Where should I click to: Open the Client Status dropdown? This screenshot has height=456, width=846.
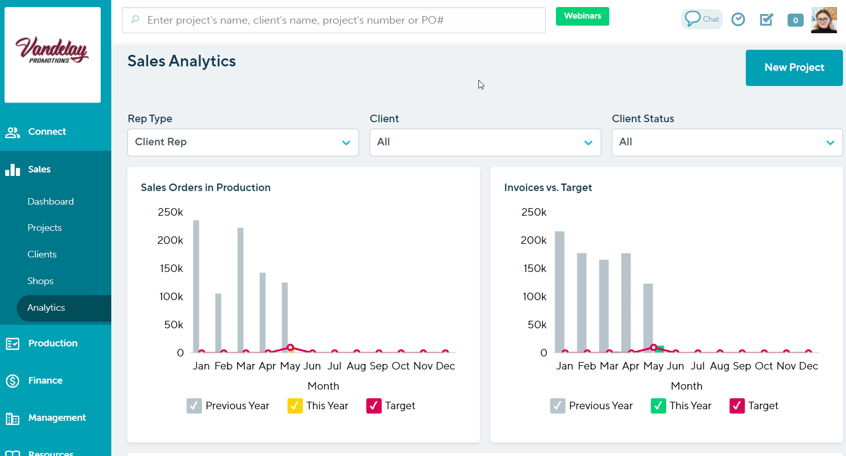pyautogui.click(x=727, y=142)
